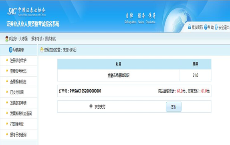Select the 京东支付 radio button
This screenshot has width=230, height=145.
click(91, 106)
